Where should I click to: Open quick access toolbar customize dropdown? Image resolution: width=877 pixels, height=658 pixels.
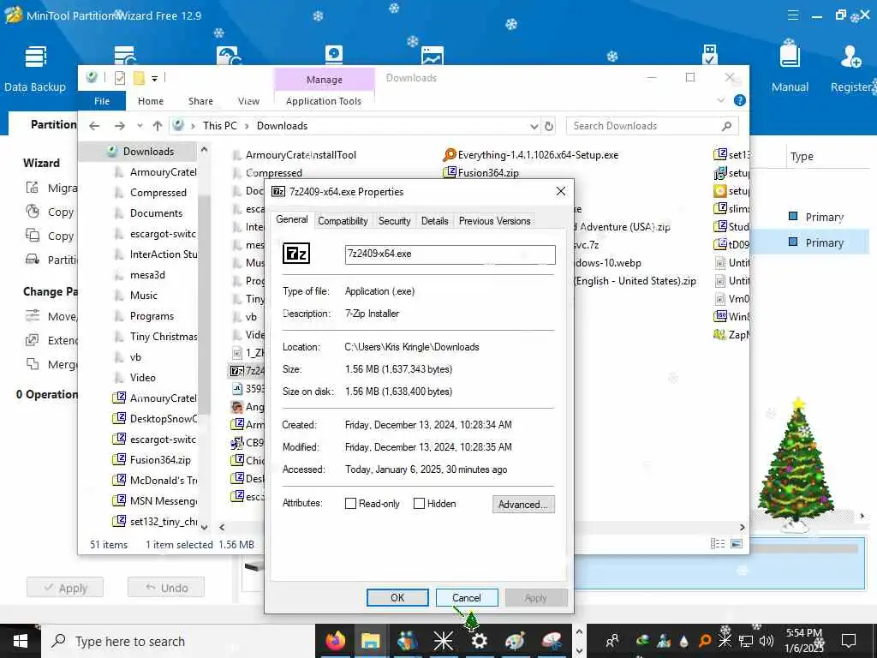pos(155,78)
